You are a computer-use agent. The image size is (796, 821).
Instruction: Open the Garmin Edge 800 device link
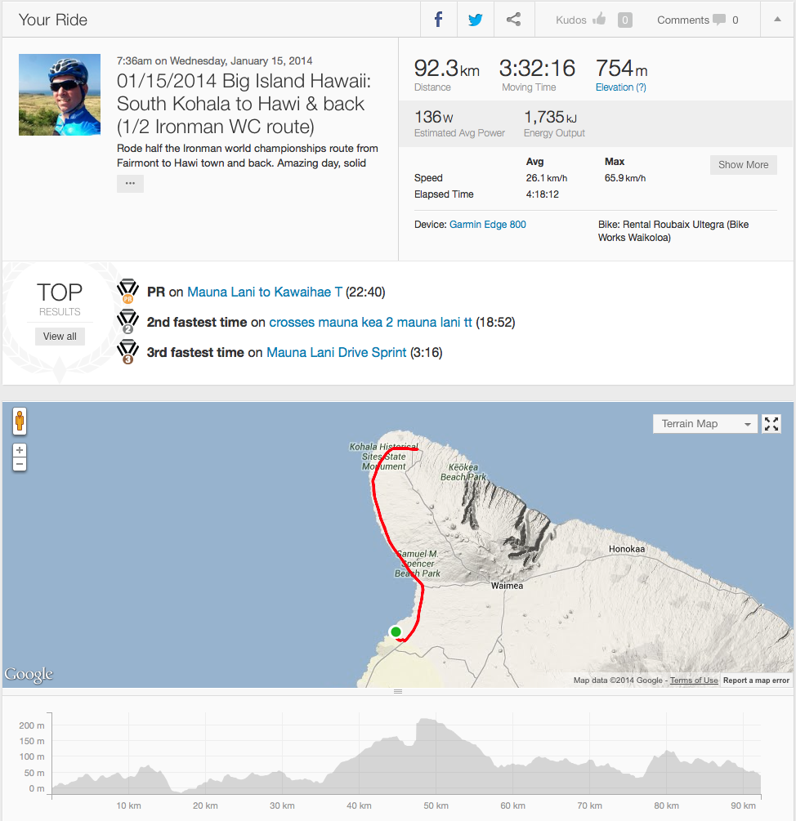(x=487, y=225)
